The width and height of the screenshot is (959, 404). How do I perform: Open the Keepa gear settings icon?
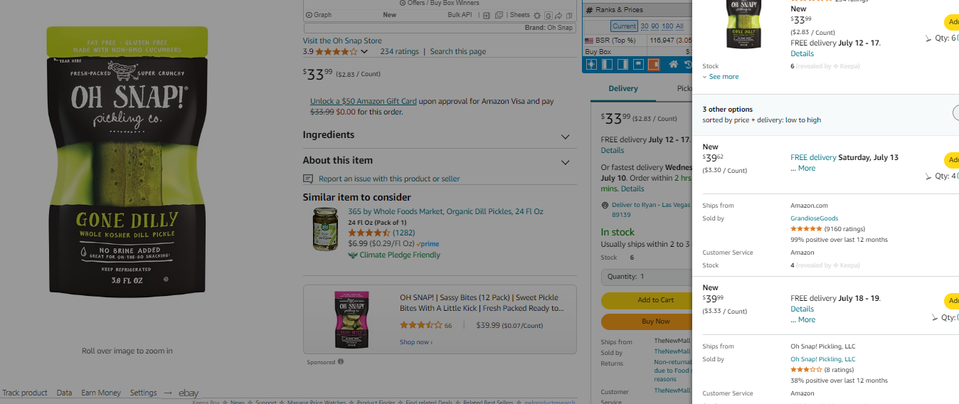[x=537, y=16]
